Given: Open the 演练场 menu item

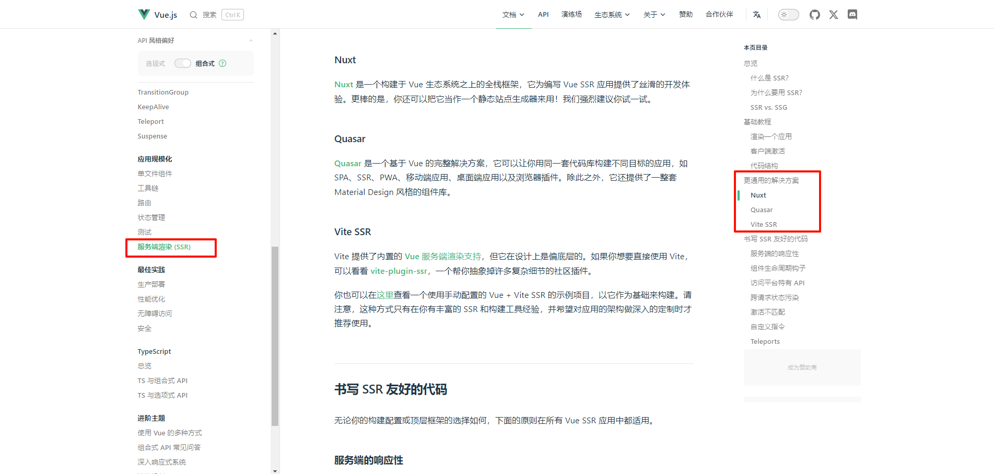Looking at the screenshot, I should pos(571,15).
